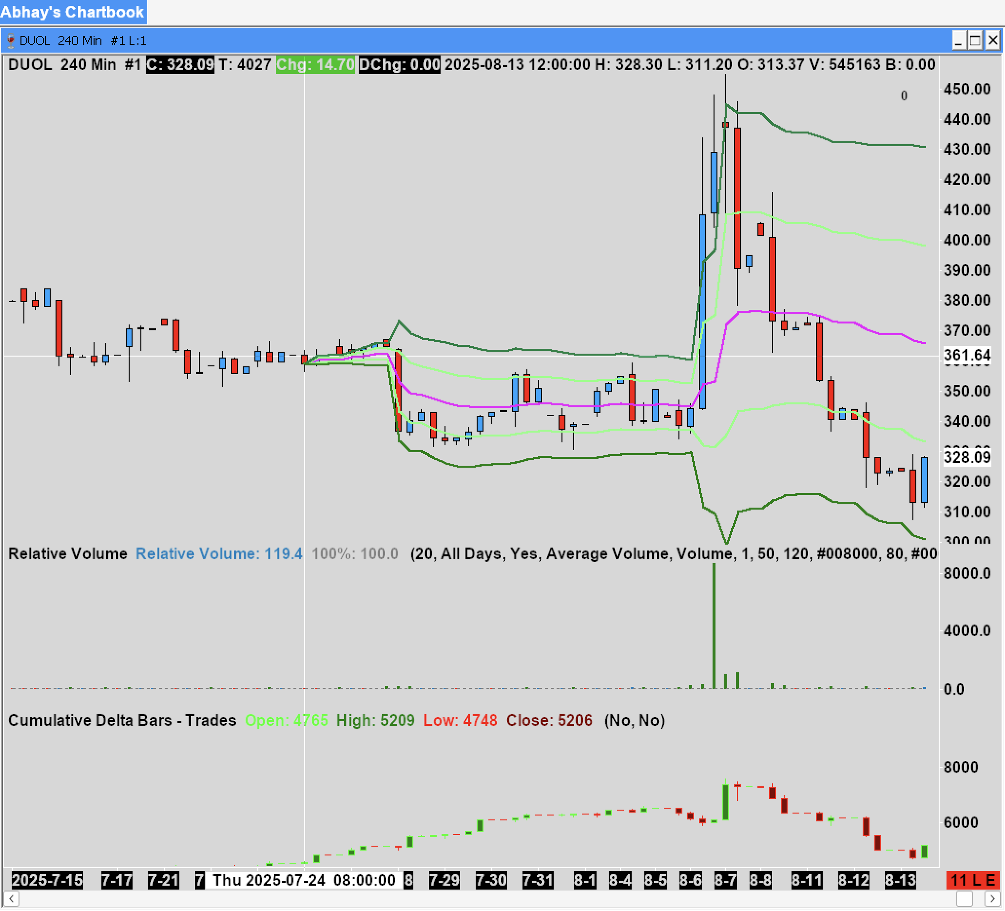Switch to Abhay's Chartbook tab

73,12
